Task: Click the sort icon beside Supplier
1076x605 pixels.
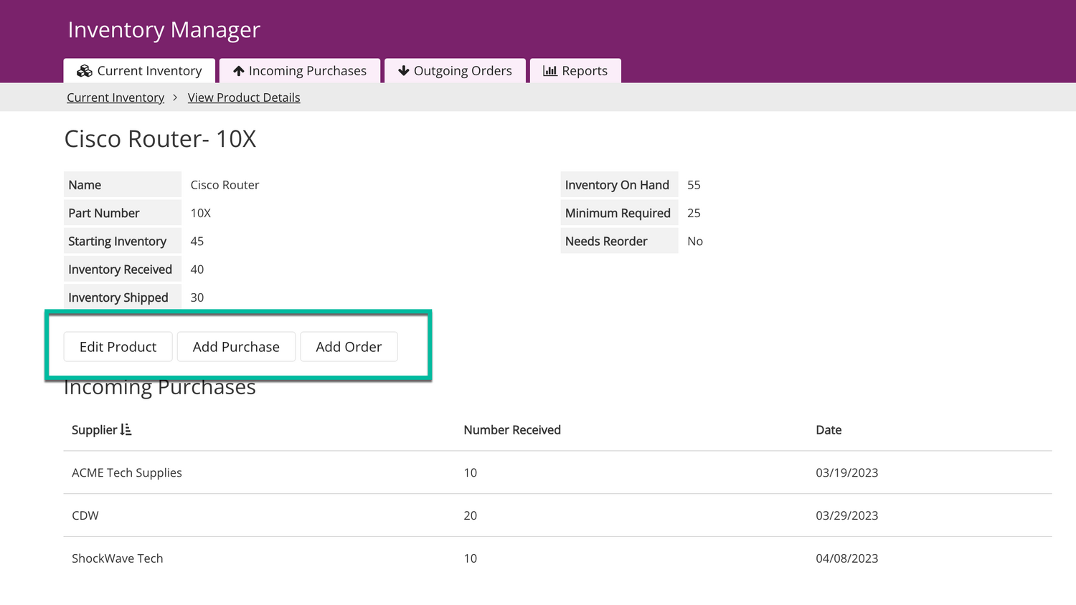Action: point(126,430)
